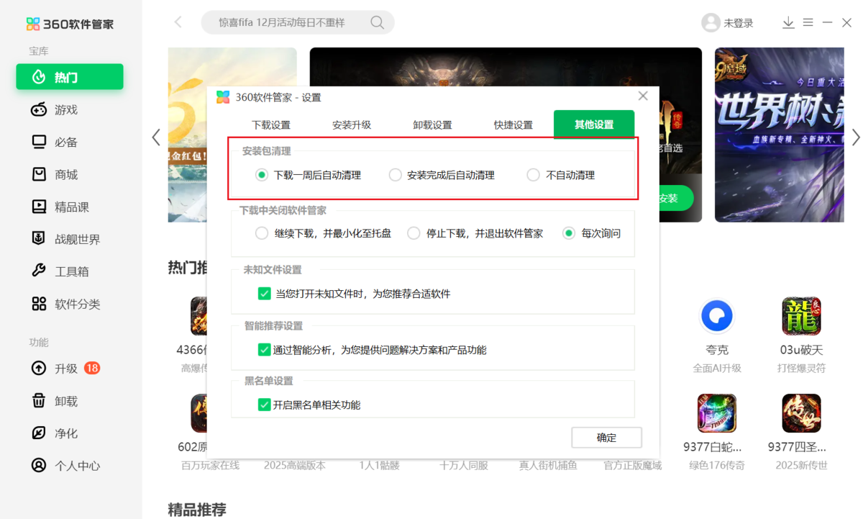
Task: Select 每次询问 option
Action: (x=592, y=233)
